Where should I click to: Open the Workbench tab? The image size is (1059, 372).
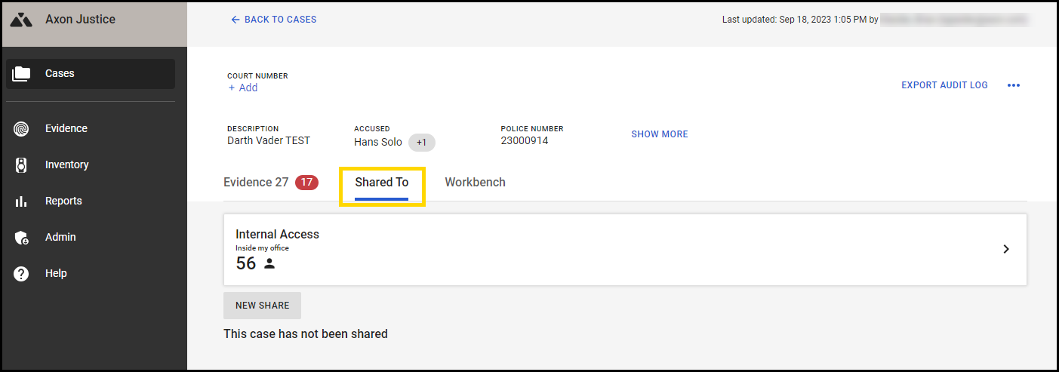475,183
